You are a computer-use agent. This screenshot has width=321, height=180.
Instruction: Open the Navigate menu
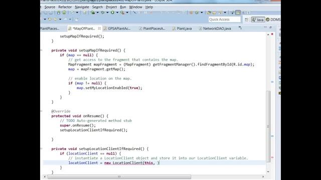pos(82,7)
